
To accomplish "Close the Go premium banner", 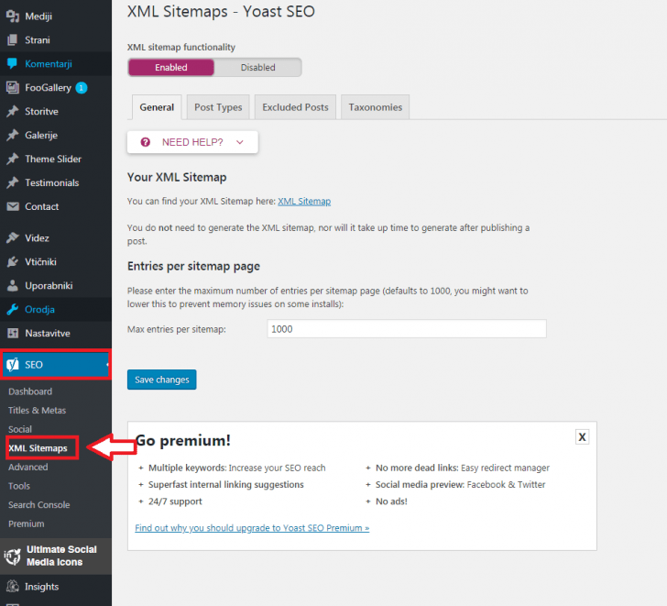I will tap(582, 437).
